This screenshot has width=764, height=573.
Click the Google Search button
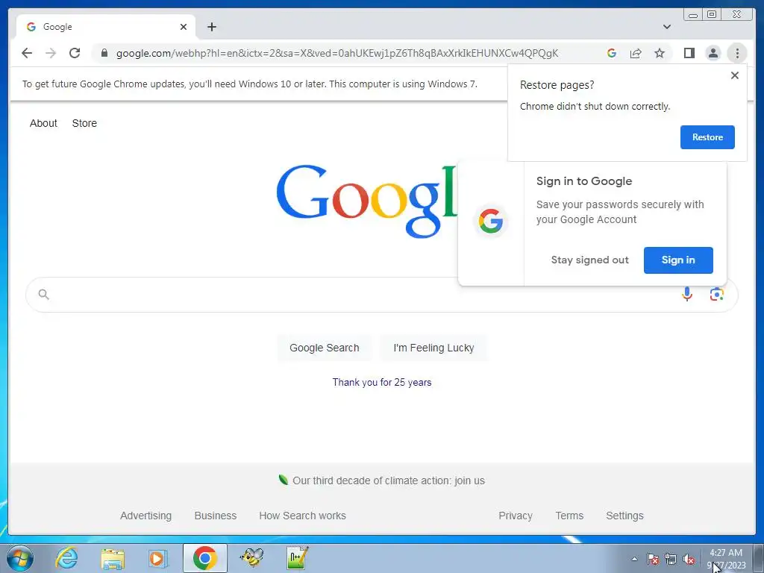click(324, 348)
